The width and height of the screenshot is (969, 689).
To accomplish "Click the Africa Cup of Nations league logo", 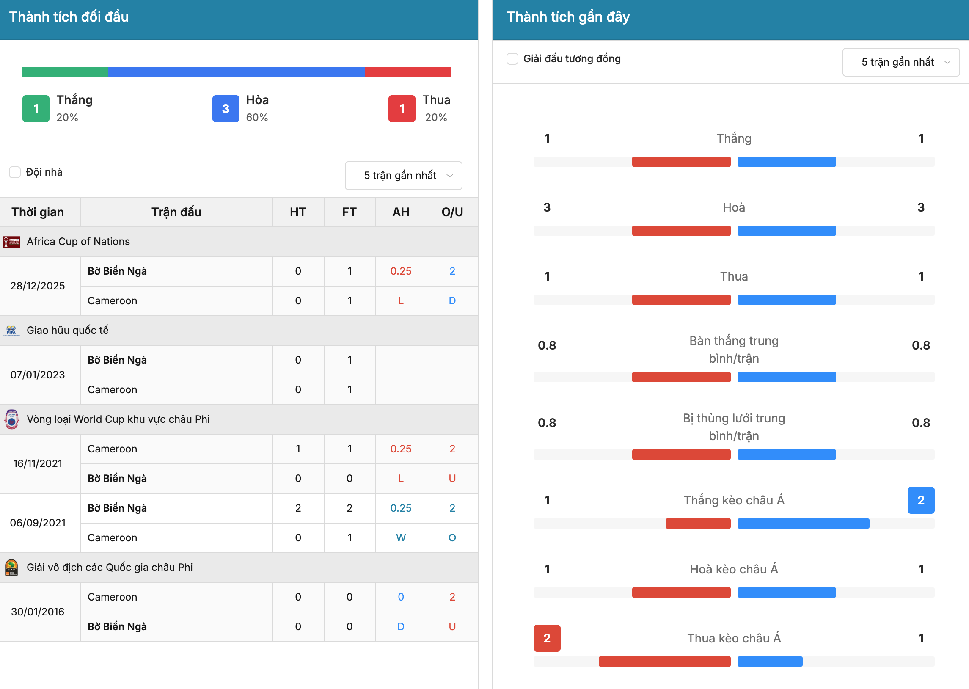I will [11, 242].
